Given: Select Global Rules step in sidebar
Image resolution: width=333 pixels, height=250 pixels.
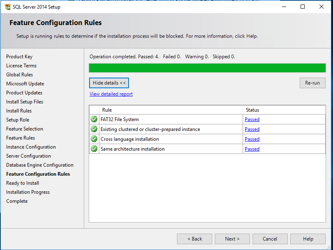Looking at the screenshot, I should [20, 75].
